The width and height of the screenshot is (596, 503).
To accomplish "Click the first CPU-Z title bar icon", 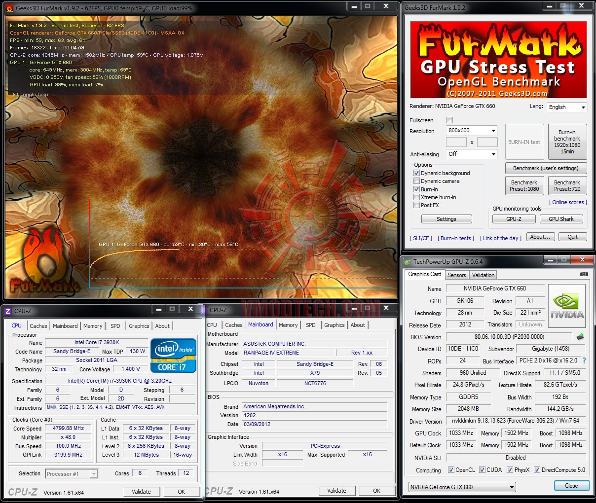I will point(7,311).
